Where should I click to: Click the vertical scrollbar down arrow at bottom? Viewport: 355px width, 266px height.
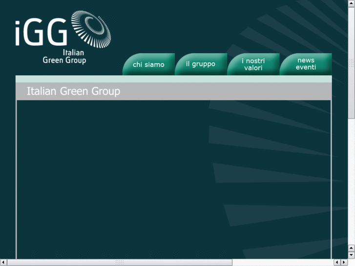pos(352,255)
